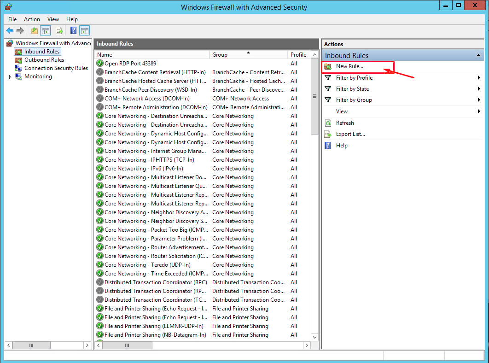Click Export List... in Actions pane
The image size is (489, 363).
pyautogui.click(x=350, y=134)
